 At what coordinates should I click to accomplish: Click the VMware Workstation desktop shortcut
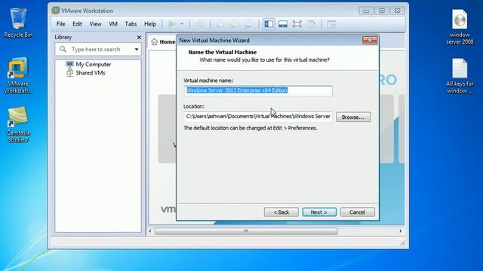18,75
